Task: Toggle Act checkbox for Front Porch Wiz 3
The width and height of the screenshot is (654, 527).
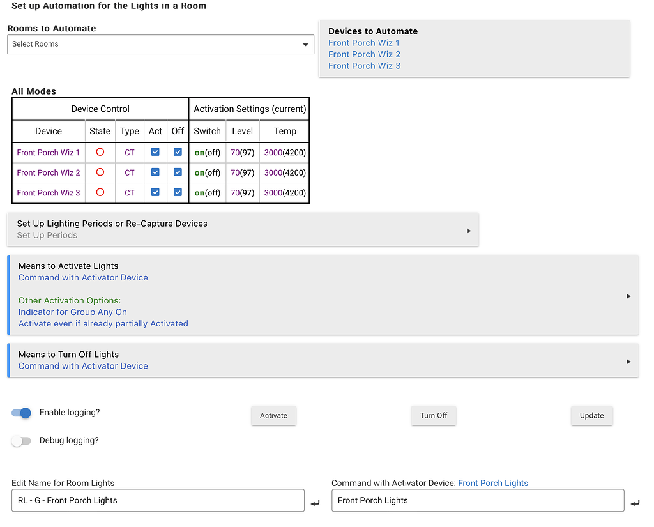Action: 155,192
